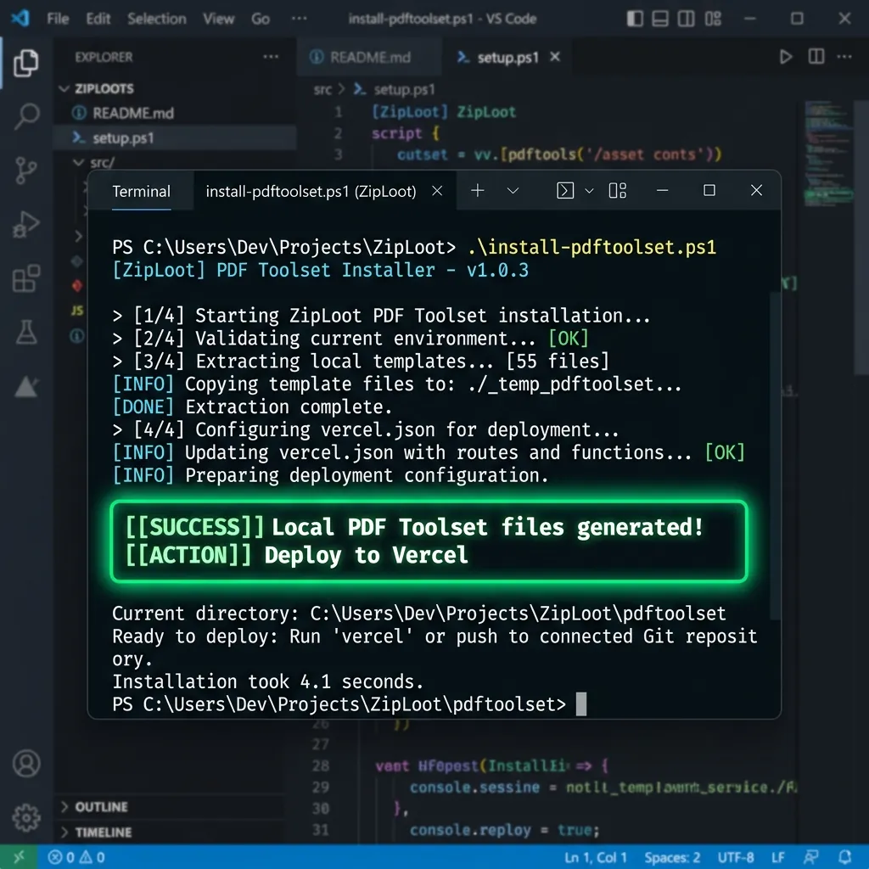Image resolution: width=869 pixels, height=869 pixels.
Task: Click the editor minimap
Action: (828, 153)
